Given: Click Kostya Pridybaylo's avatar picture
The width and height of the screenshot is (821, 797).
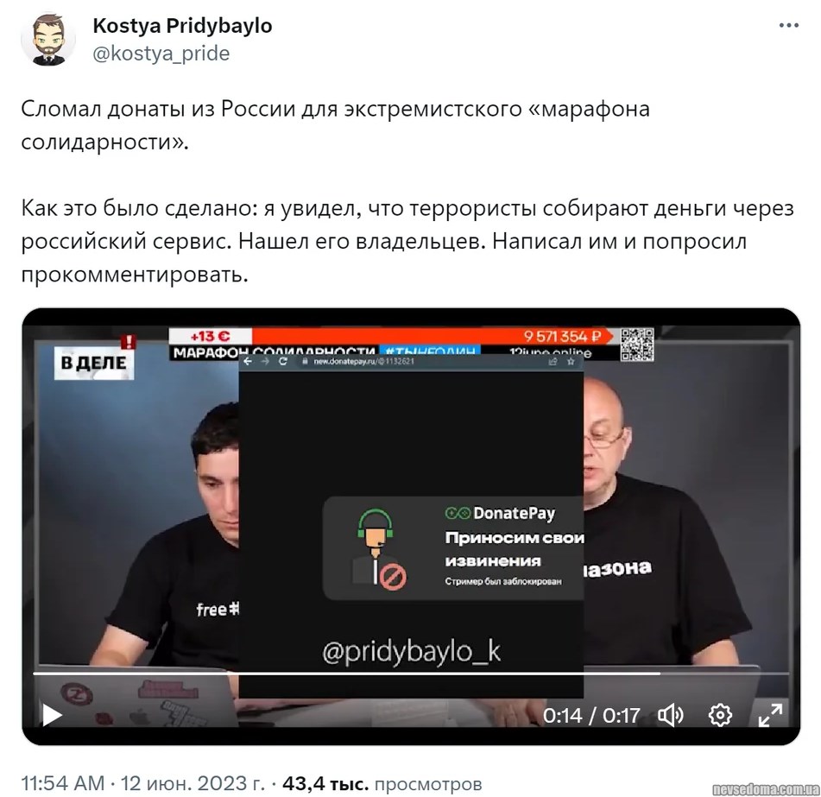Looking at the screenshot, I should 47,39.
